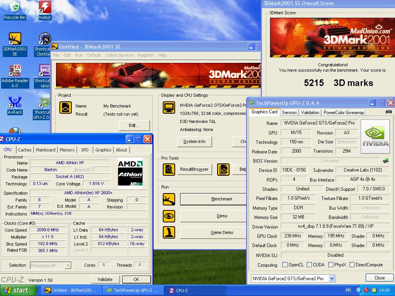Image resolution: width=395 pixels, height=296 pixels.
Task: Enable the CUDA checkbox
Action: click(309, 265)
